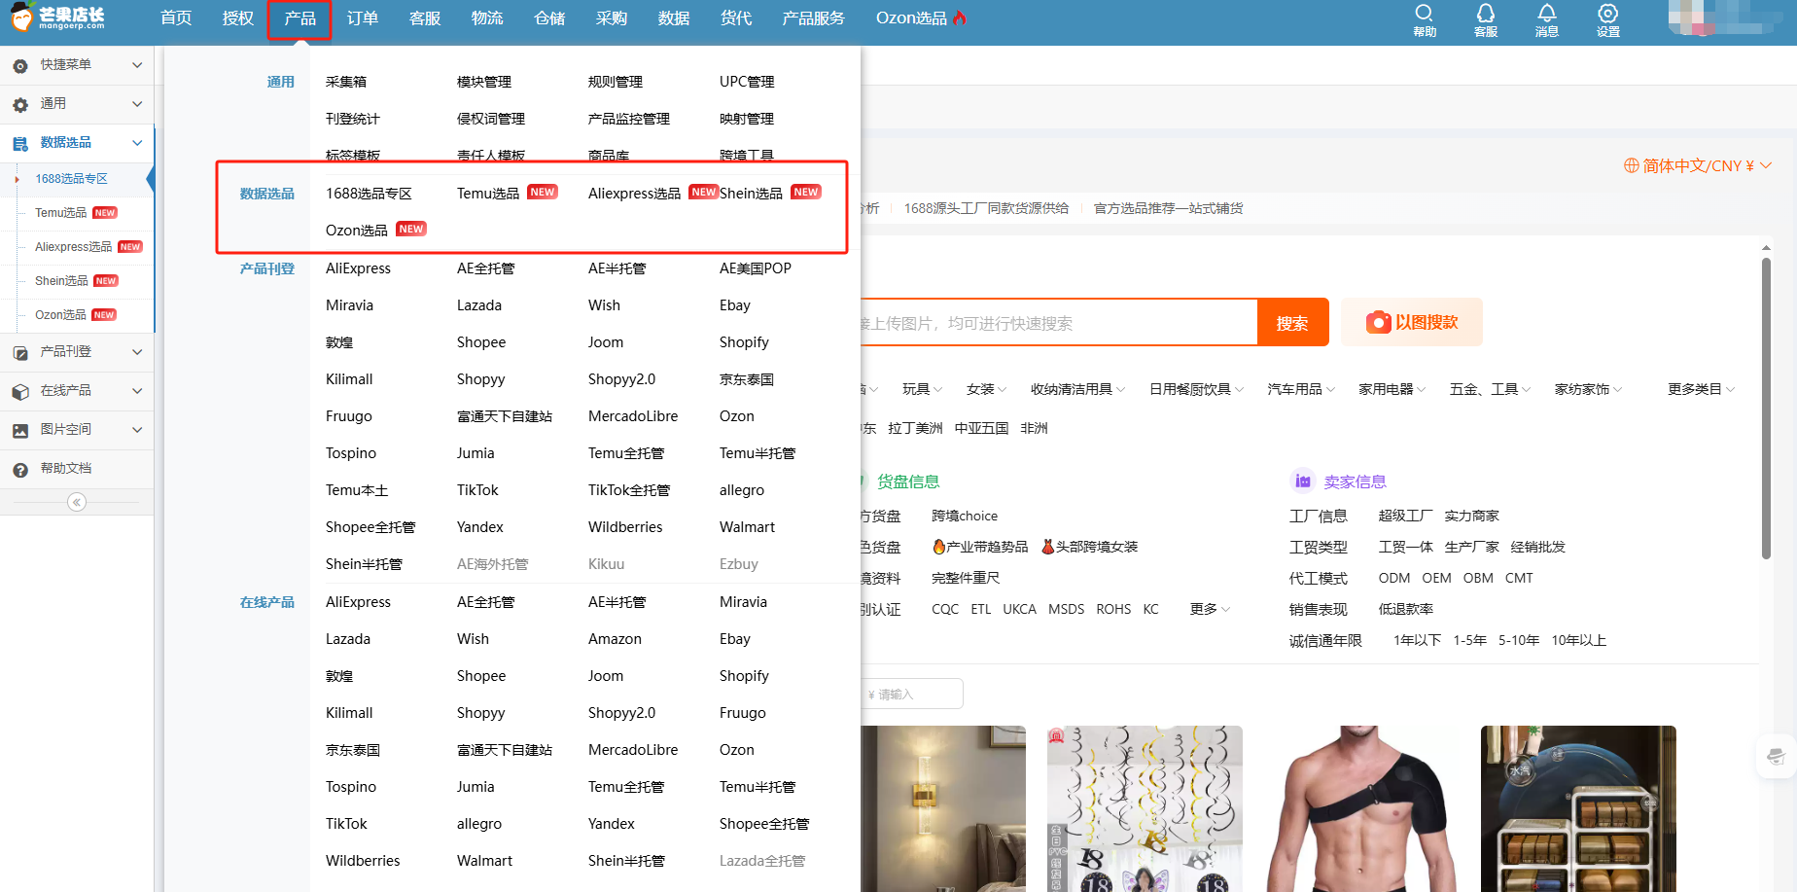Open the 订单 top menu
Screen dimensions: 1797x892
coord(363,18)
